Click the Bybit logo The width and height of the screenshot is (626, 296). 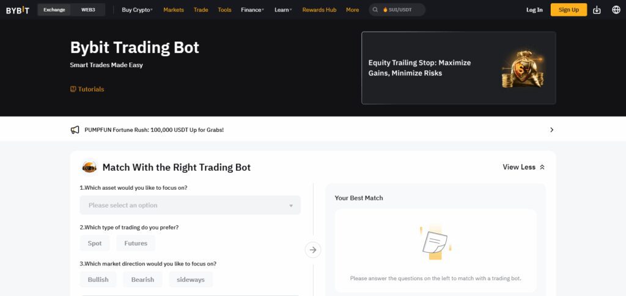(18, 10)
